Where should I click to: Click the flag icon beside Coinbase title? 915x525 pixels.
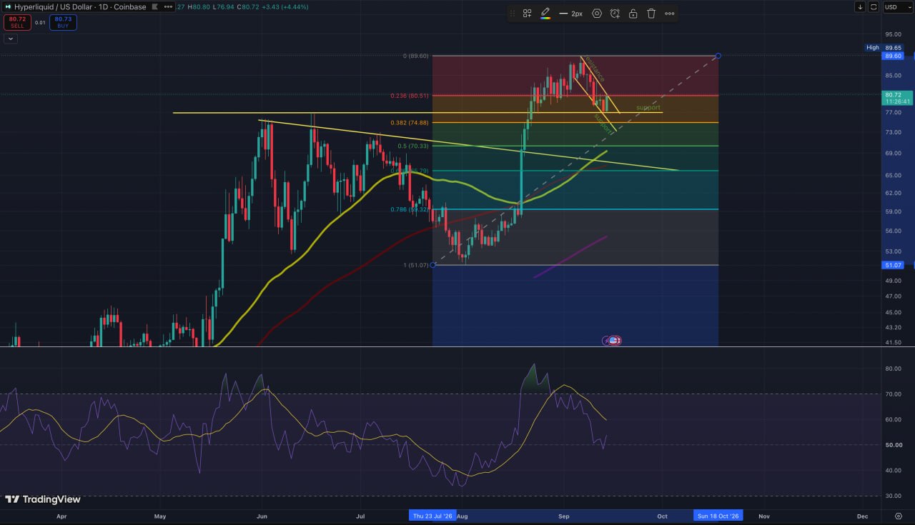pyautogui.click(x=156, y=6)
